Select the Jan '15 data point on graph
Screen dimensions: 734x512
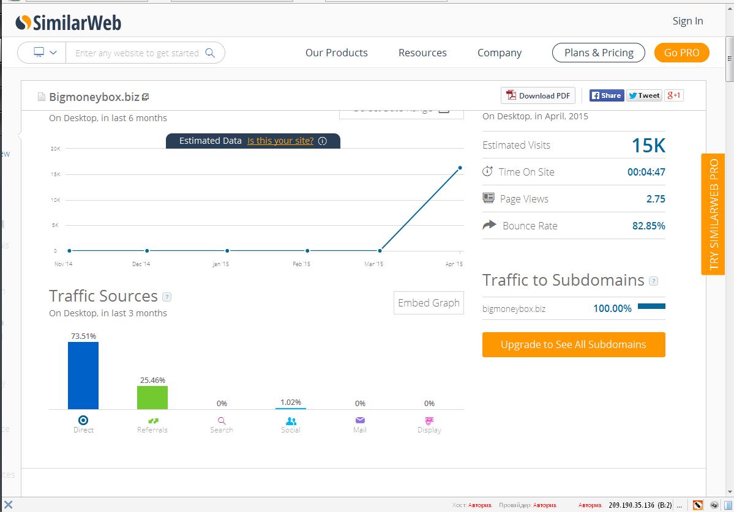(227, 251)
